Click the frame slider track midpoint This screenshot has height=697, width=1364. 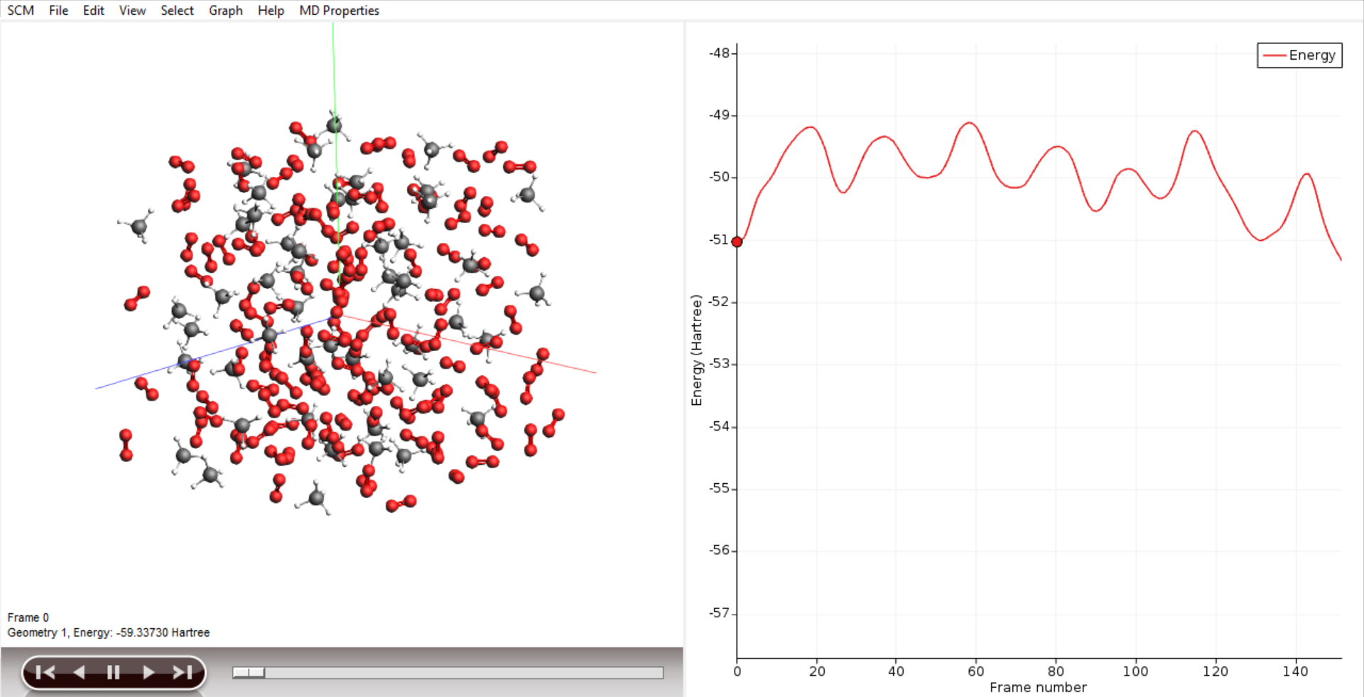tap(448, 672)
